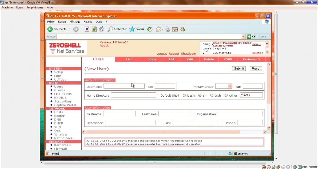
Task: Click the Refresh link in CPU panel
Action: 257,45
